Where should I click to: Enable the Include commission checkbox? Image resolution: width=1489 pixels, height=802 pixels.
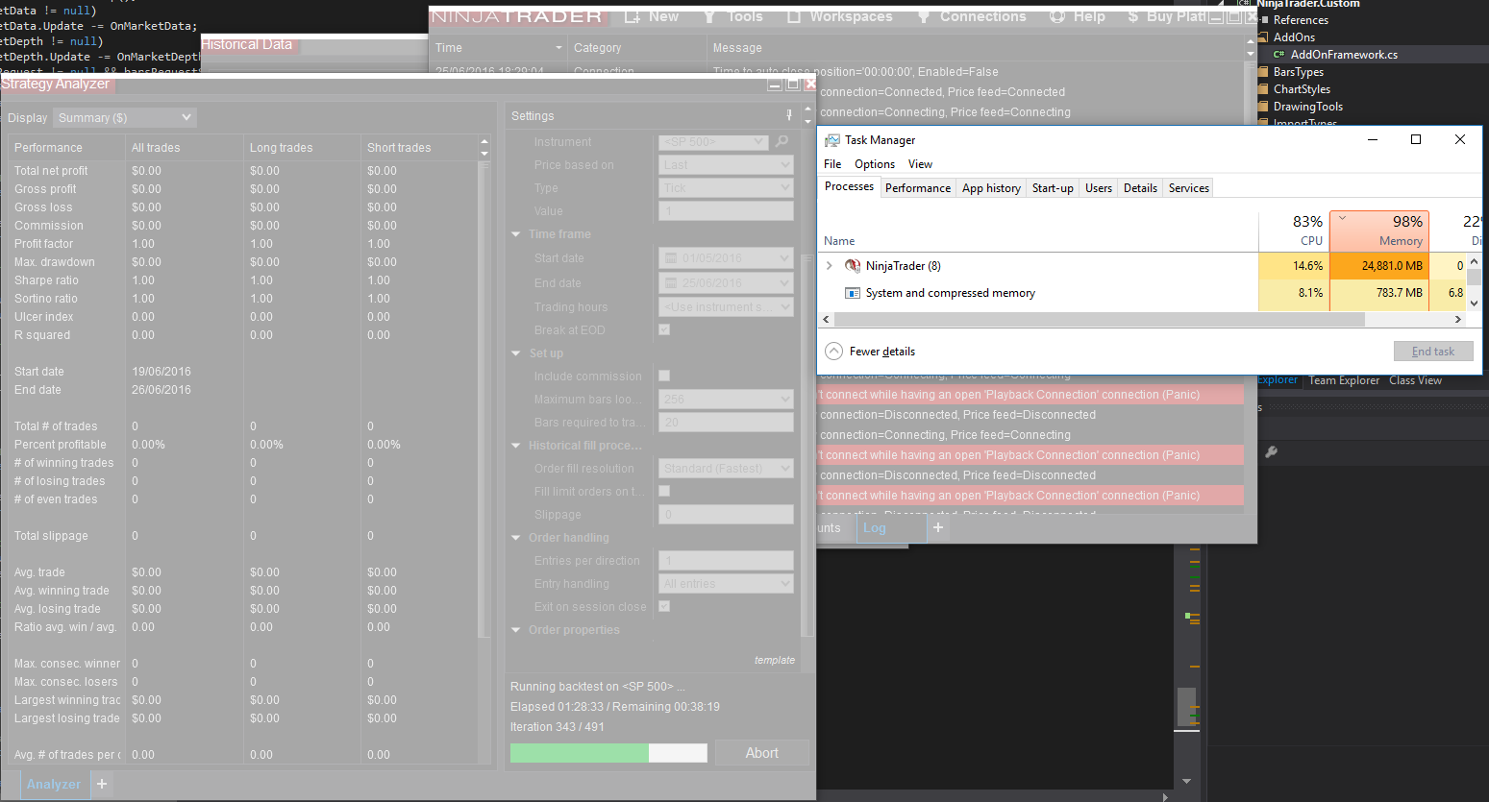click(x=664, y=376)
